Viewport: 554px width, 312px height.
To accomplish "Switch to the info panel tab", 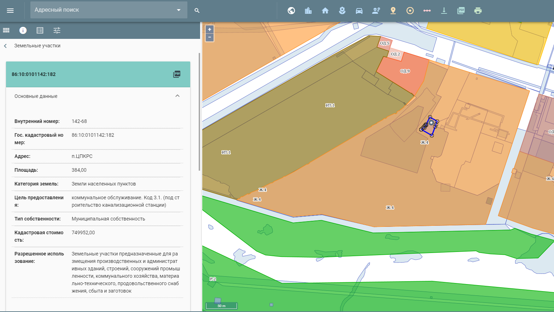I will point(23,30).
